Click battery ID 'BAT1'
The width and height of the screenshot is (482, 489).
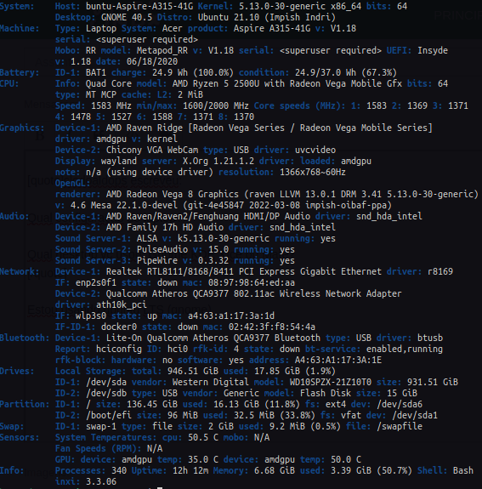pyautogui.click(x=96, y=72)
